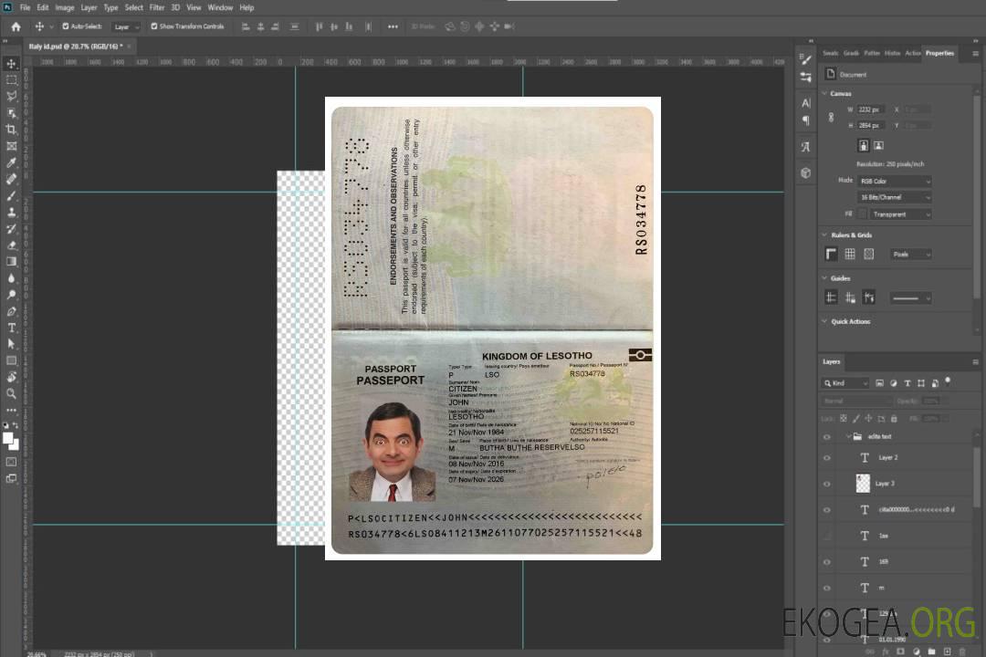Select the Crop tool

(x=11, y=130)
